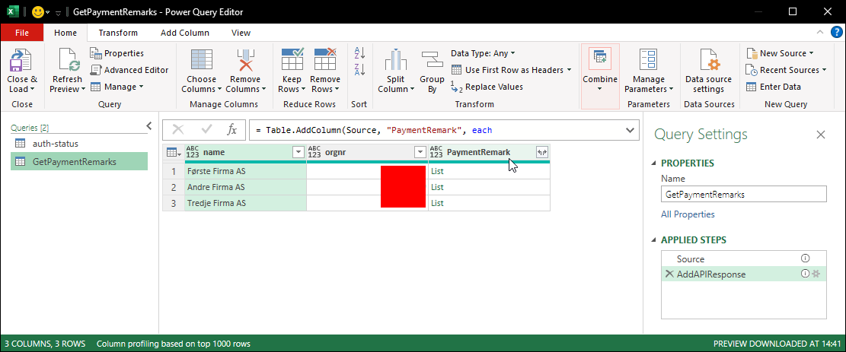The width and height of the screenshot is (846, 352).
Task: Select the Andre Firma AS cell
Action: (x=245, y=187)
